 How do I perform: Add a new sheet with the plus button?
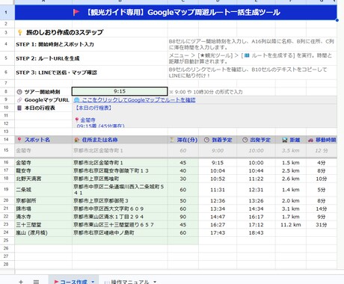(x=21, y=282)
